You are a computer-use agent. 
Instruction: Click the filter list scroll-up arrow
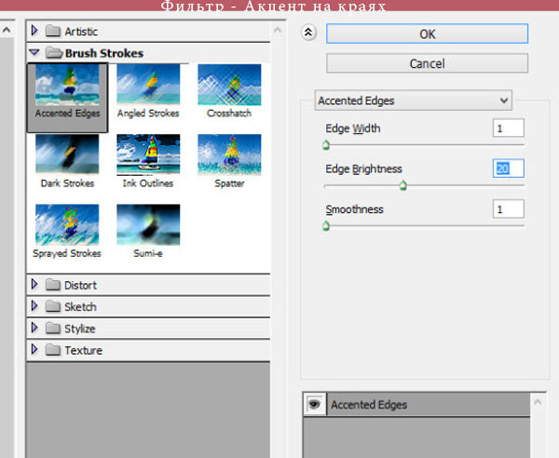pyautogui.click(x=278, y=31)
